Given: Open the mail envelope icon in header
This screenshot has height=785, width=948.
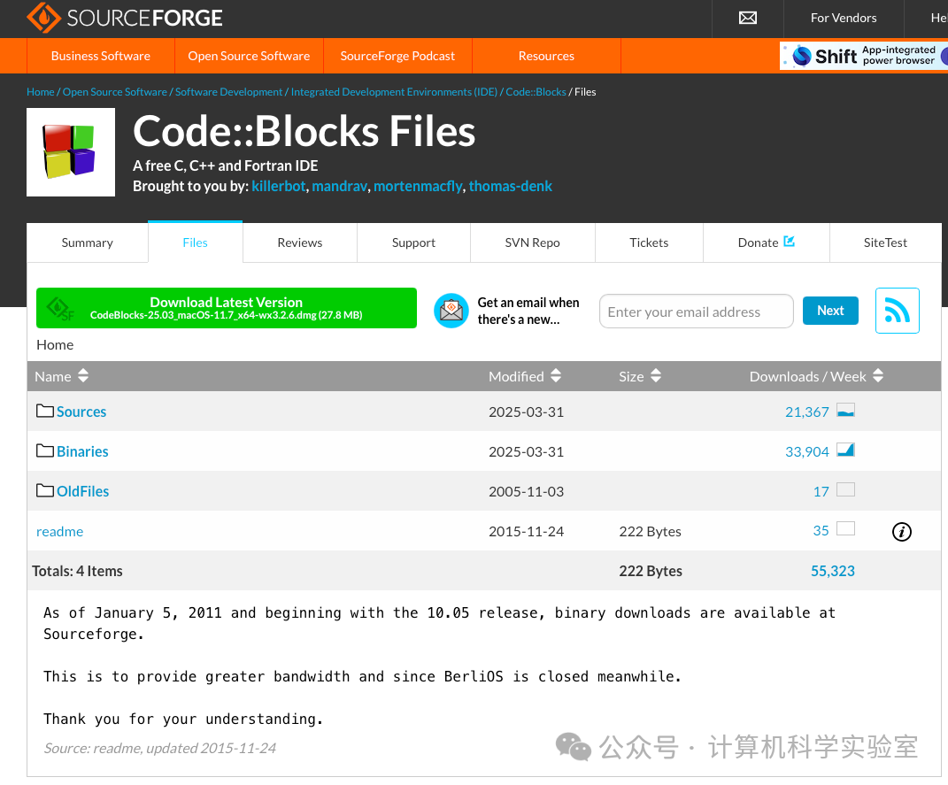Looking at the screenshot, I should [x=748, y=18].
